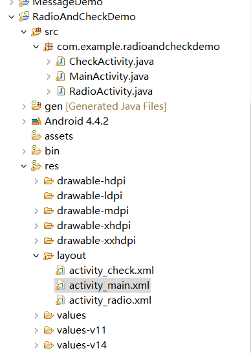Click the Android 4.4.2 library icon

(x=36, y=121)
